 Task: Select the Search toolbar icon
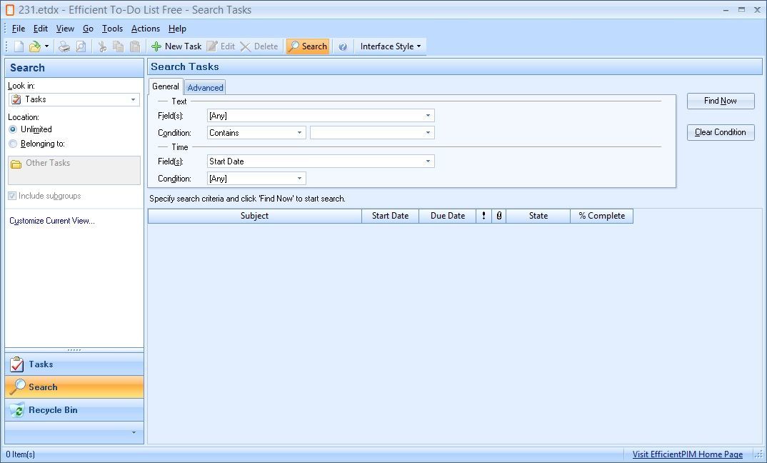click(x=308, y=46)
